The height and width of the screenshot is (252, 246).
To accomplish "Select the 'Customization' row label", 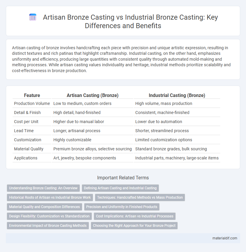I will [x=28, y=140].
